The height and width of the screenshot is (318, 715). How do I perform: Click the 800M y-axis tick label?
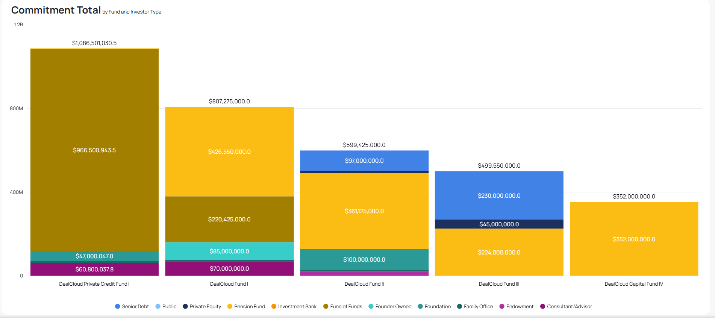tap(16, 109)
